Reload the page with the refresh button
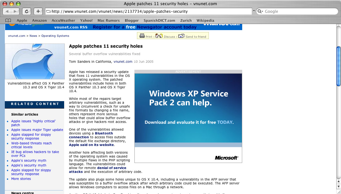Screen dimensions: 341x194 coord(27,11)
